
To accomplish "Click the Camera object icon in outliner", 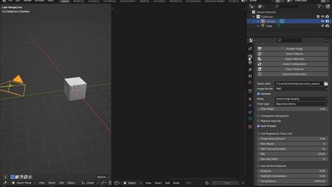I will point(263,21).
